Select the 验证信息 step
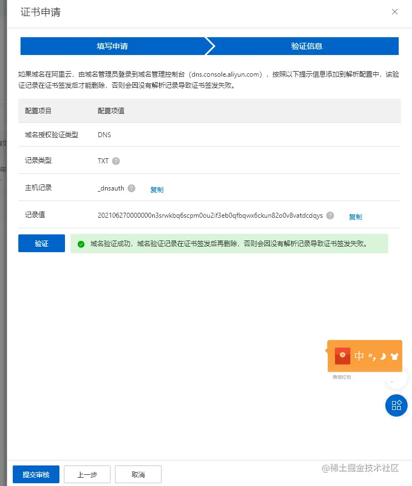Image resolution: width=412 pixels, height=486 pixels. tap(307, 46)
